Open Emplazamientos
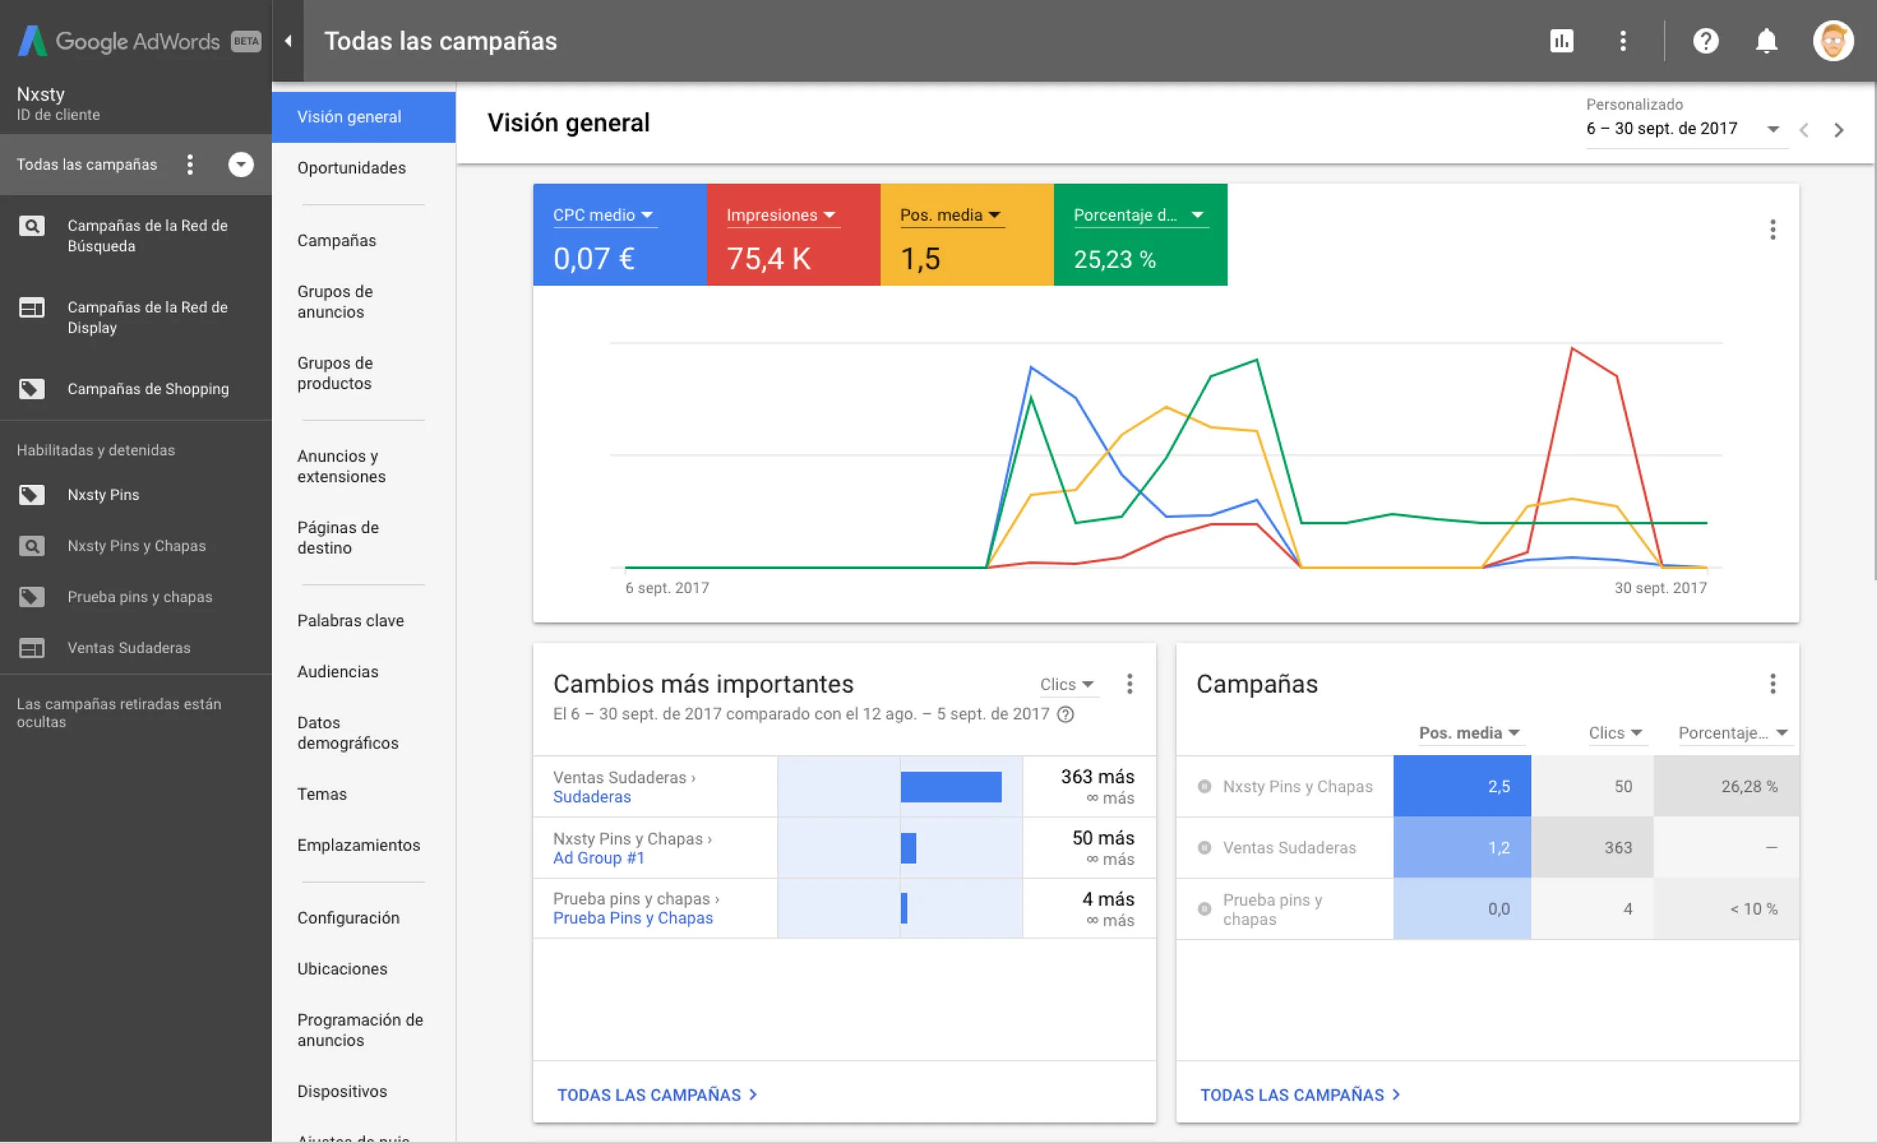1877x1144 pixels. [x=358, y=845]
